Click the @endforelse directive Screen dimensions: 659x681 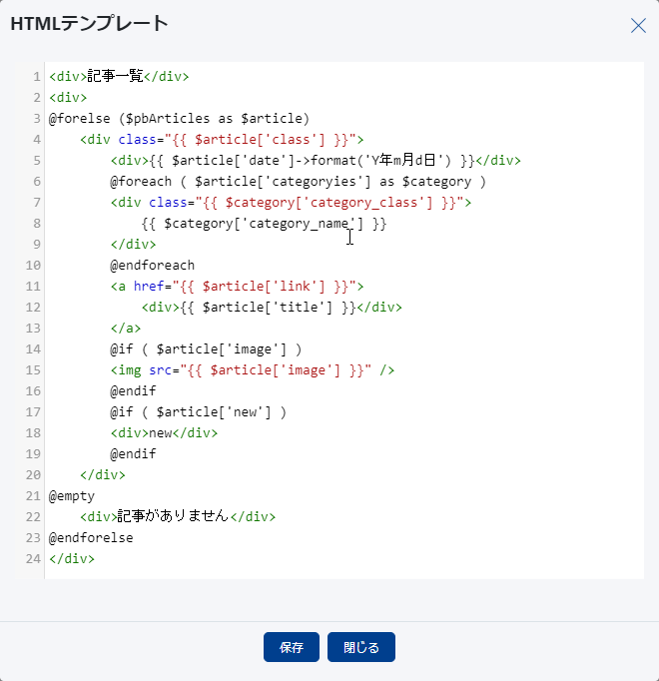click(91, 538)
